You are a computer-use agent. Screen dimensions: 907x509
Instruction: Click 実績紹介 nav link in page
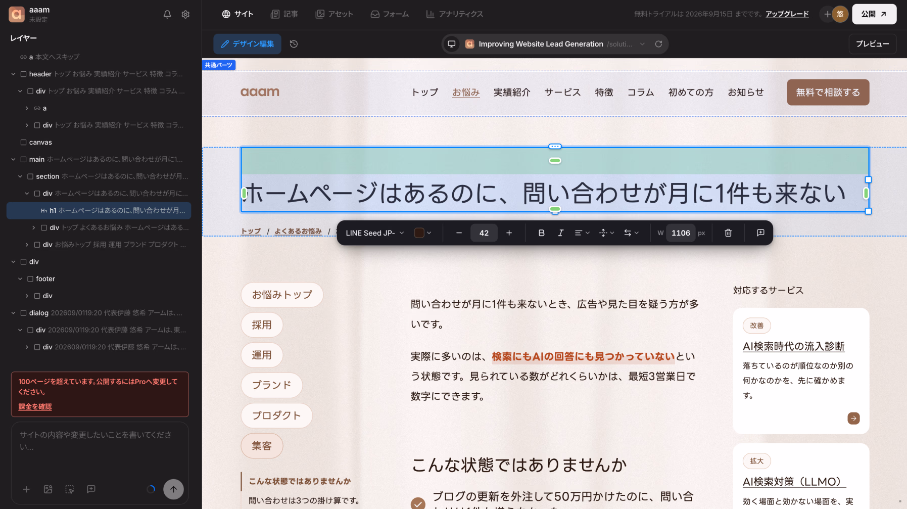coord(512,92)
